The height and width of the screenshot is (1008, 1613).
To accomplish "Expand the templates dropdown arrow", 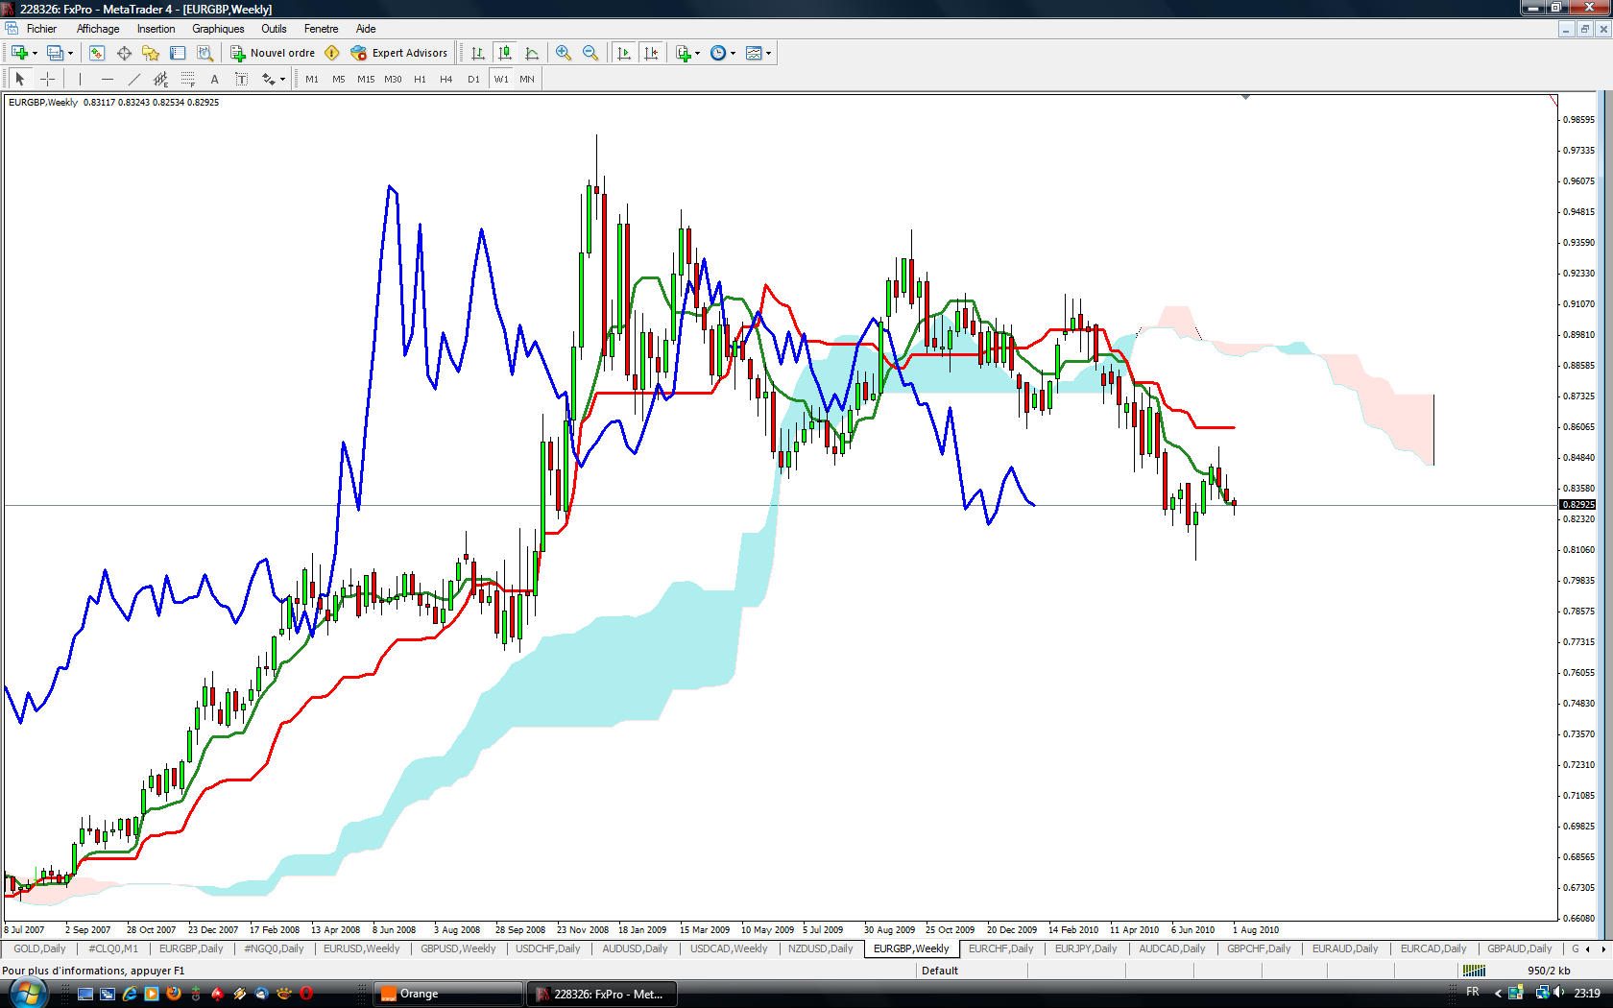I will 768,54.
